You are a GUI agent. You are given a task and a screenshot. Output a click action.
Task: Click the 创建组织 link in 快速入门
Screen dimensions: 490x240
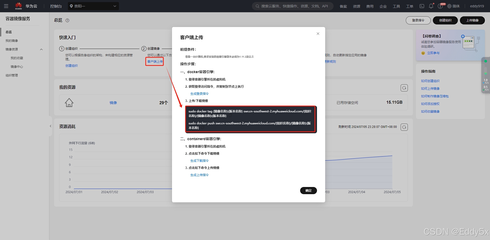click(x=71, y=66)
